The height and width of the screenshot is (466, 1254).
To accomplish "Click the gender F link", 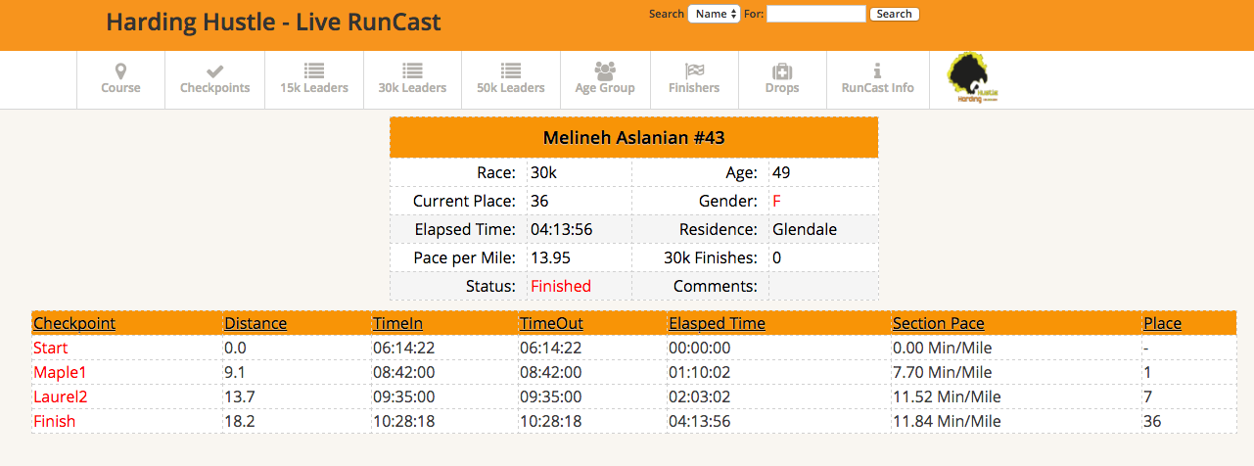I will [x=776, y=201].
